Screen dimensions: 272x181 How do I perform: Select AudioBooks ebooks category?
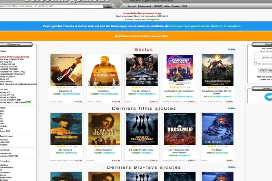tap(7, 168)
